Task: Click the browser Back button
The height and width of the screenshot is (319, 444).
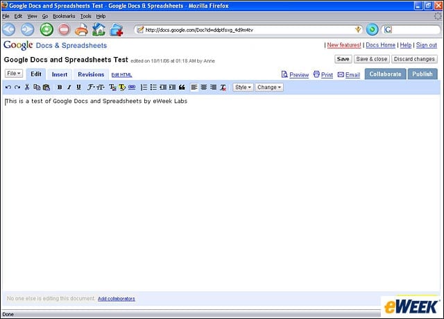Action: click(x=9, y=29)
